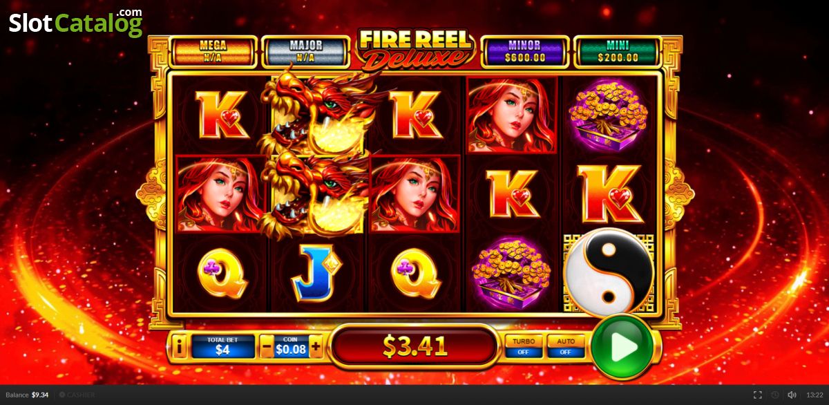Mute the game sound speaker icon
The image size is (829, 405).
792,395
